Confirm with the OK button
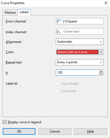 pyautogui.click(x=19, y=131)
